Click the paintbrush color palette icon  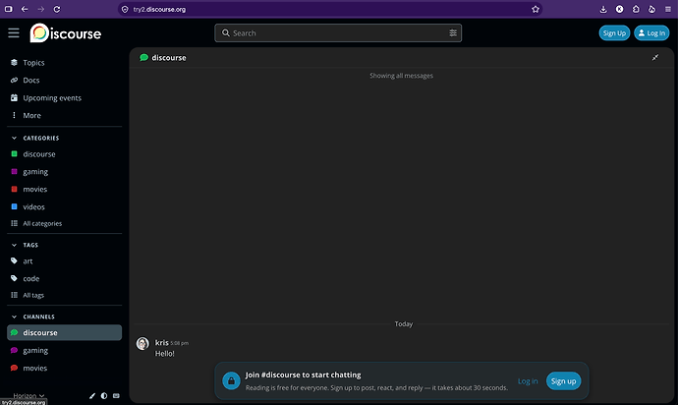[x=92, y=395]
